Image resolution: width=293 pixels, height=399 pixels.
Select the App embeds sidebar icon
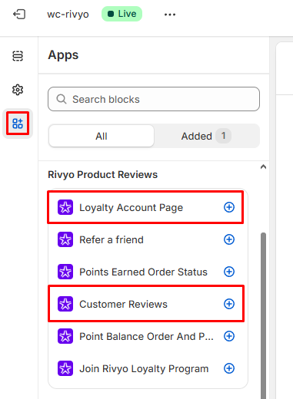[x=18, y=124]
